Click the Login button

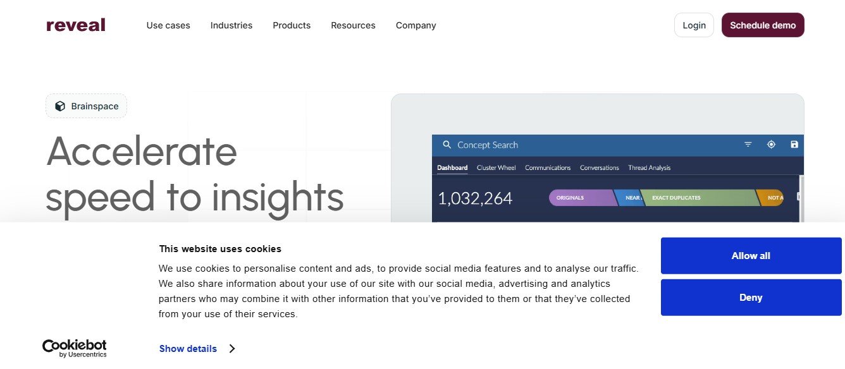(694, 25)
